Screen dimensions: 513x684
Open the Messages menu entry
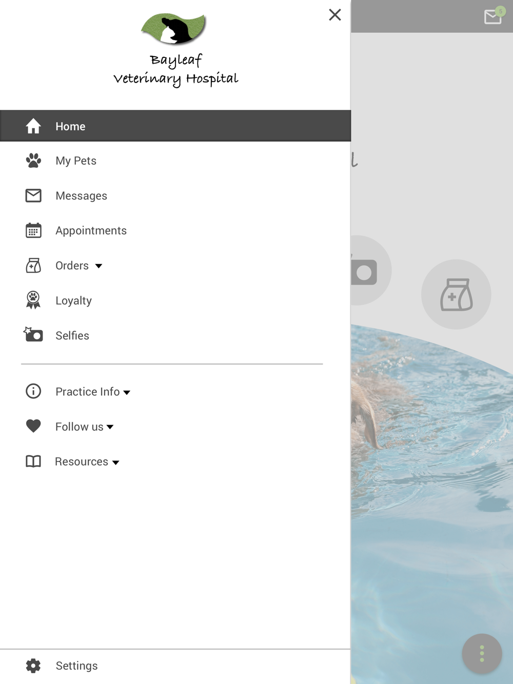[82, 196]
